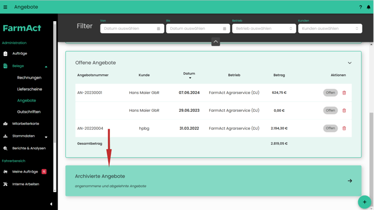Click Offen status for AN-20220004

331,128
